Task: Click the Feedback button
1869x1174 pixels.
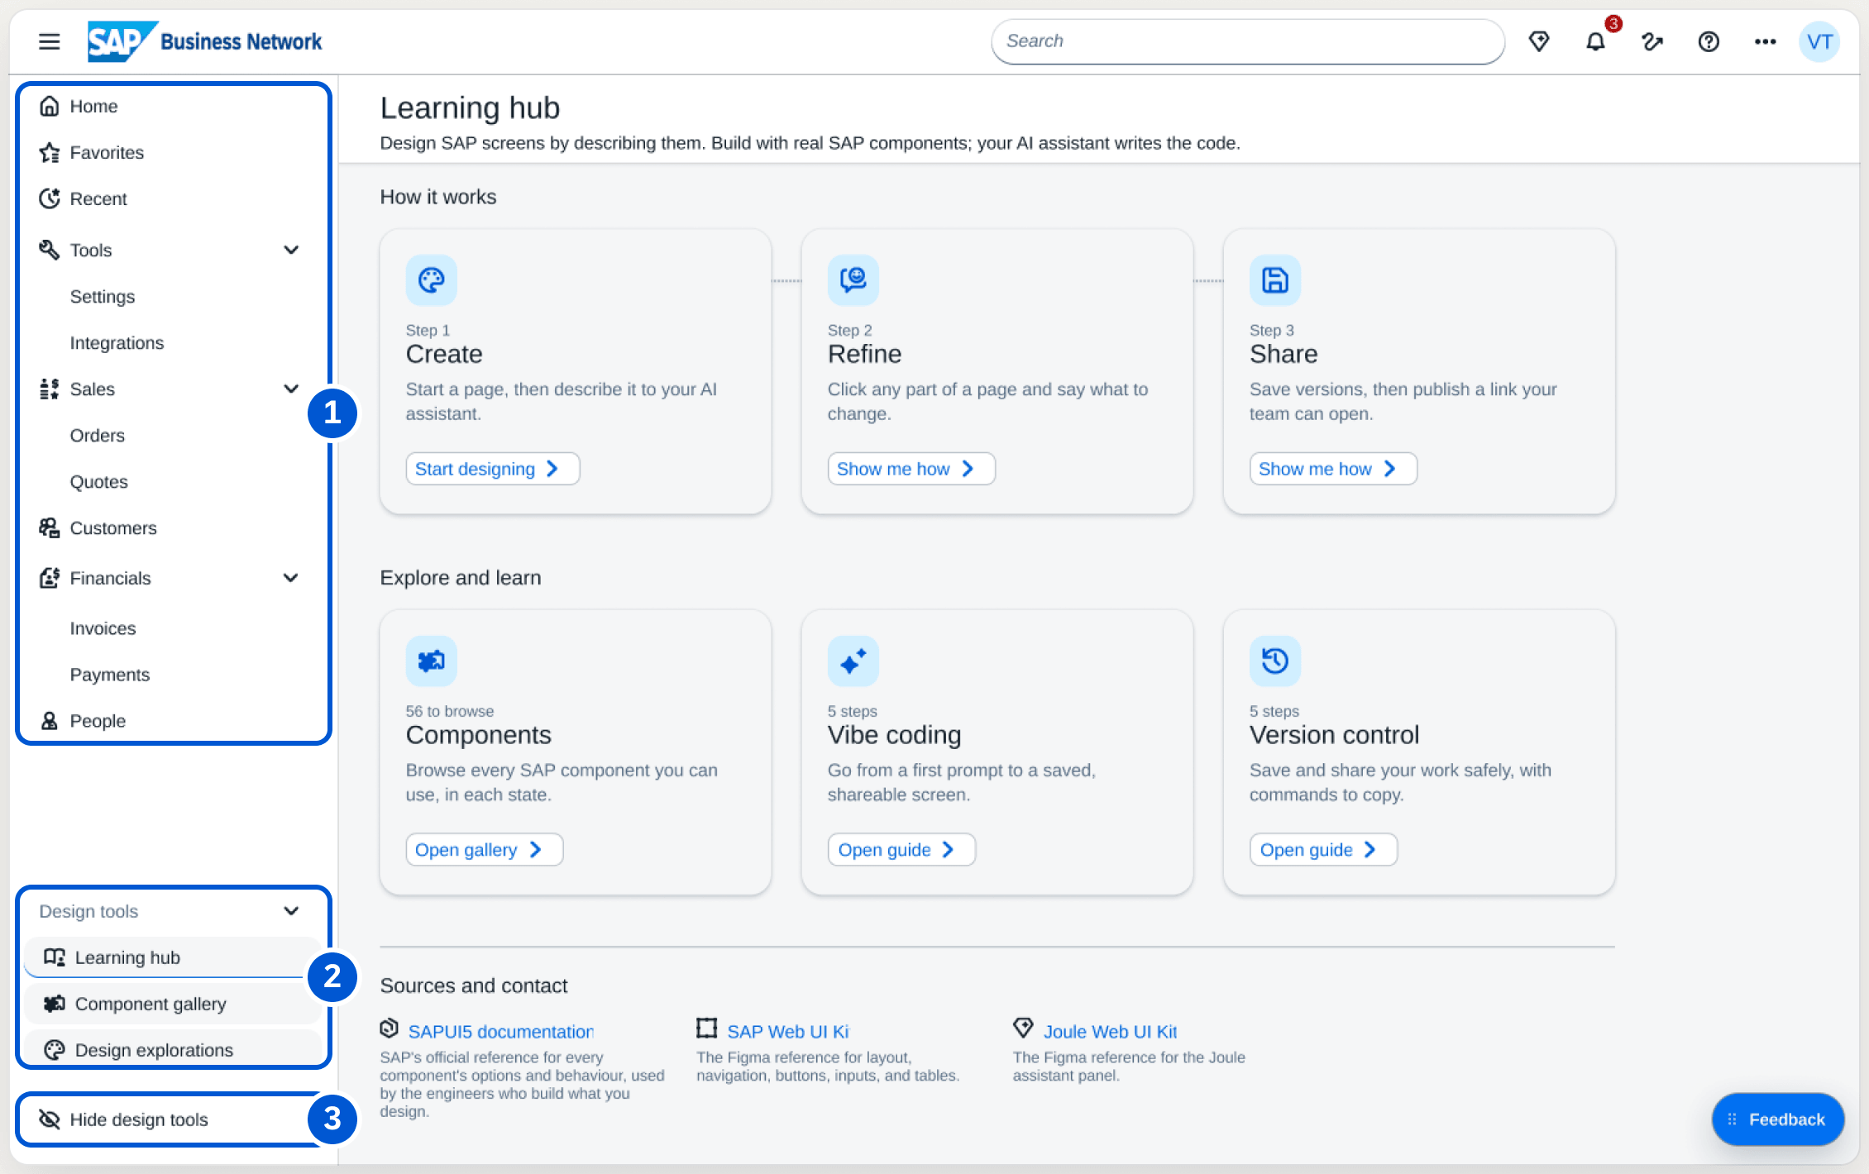Action: click(x=1778, y=1119)
